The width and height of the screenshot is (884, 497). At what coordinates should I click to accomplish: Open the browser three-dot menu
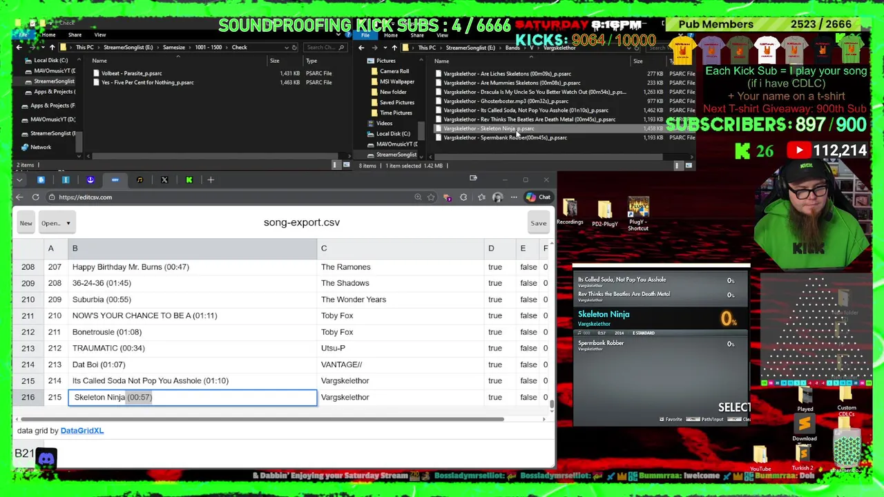pyautogui.click(x=514, y=197)
